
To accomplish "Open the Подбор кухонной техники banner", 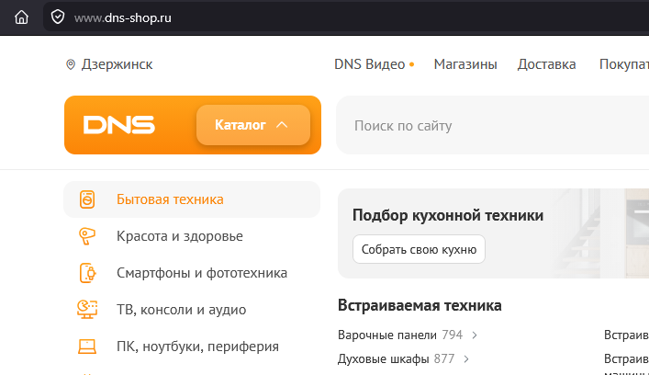I will [493, 233].
